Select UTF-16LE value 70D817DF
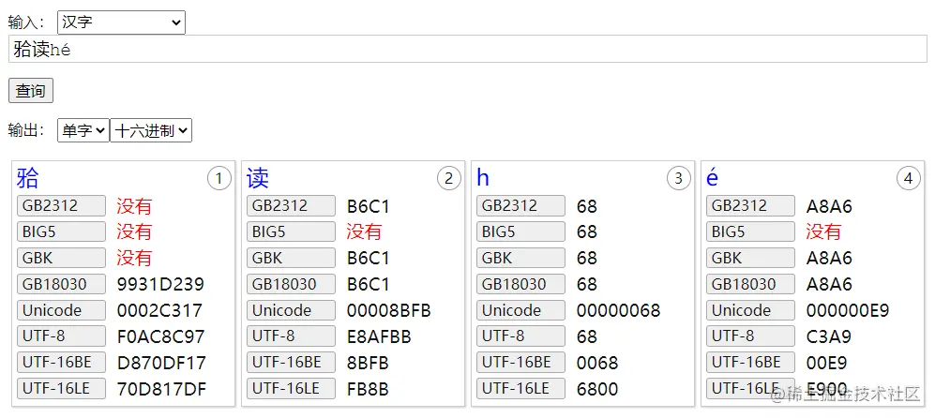The image size is (935, 418). pos(161,389)
